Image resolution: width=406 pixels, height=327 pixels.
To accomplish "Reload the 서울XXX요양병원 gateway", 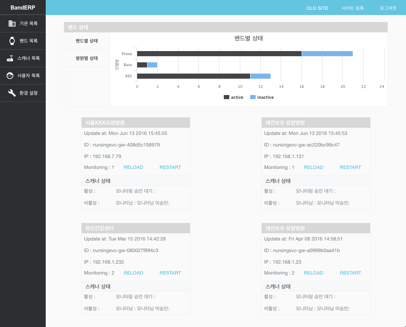I will pyautogui.click(x=133, y=167).
